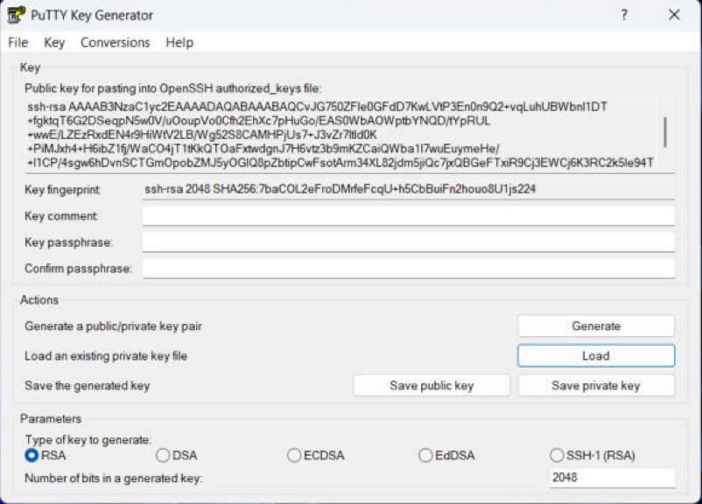The height and width of the screenshot is (504, 702).
Task: Click the PuTTY Key Generator title bar icon
Action: point(17,15)
